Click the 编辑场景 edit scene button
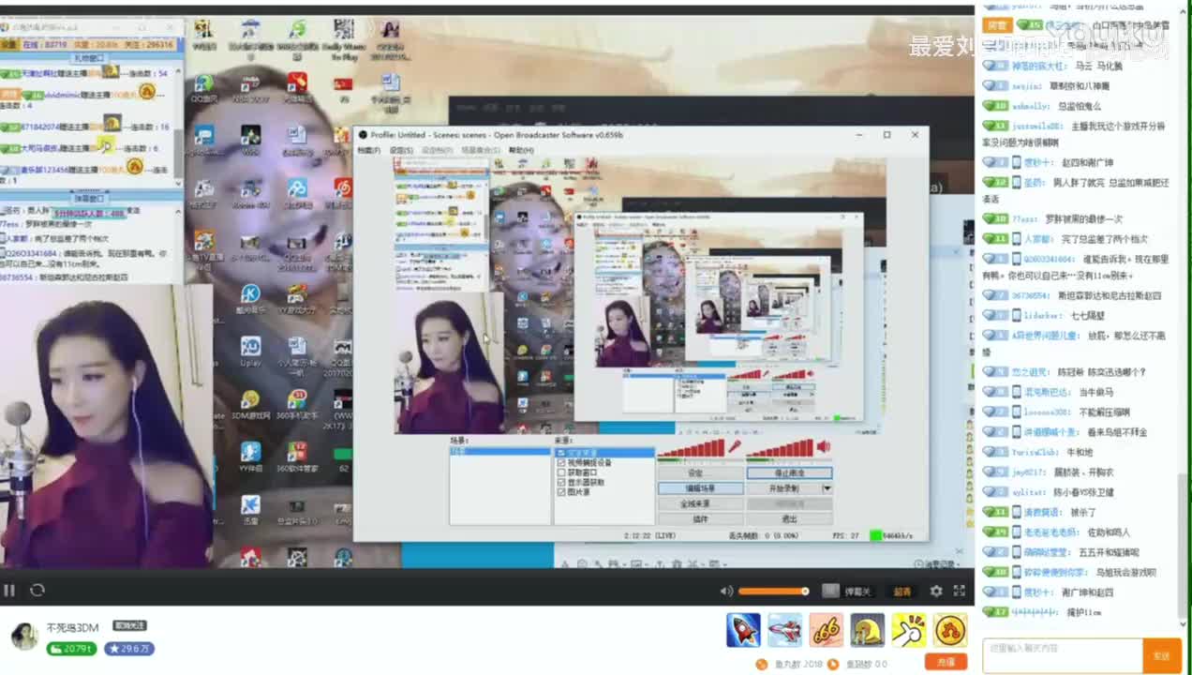The image size is (1192, 675). [x=700, y=488]
